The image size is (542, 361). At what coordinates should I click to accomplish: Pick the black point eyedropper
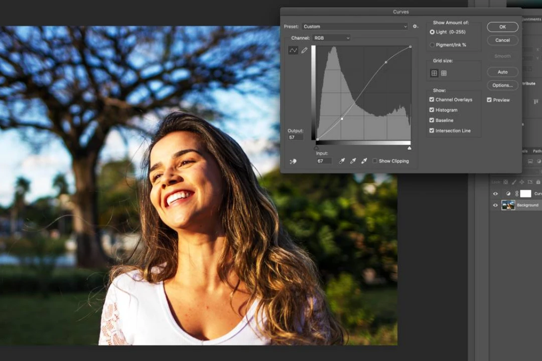342,161
